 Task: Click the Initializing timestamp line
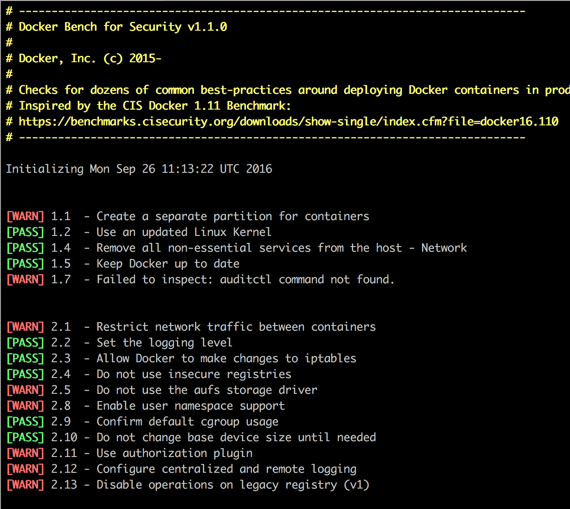tap(139, 169)
